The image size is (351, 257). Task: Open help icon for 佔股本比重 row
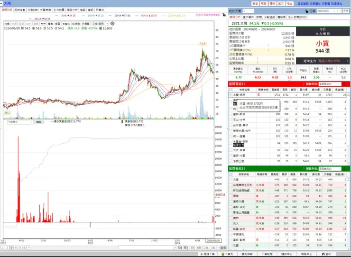point(258,59)
